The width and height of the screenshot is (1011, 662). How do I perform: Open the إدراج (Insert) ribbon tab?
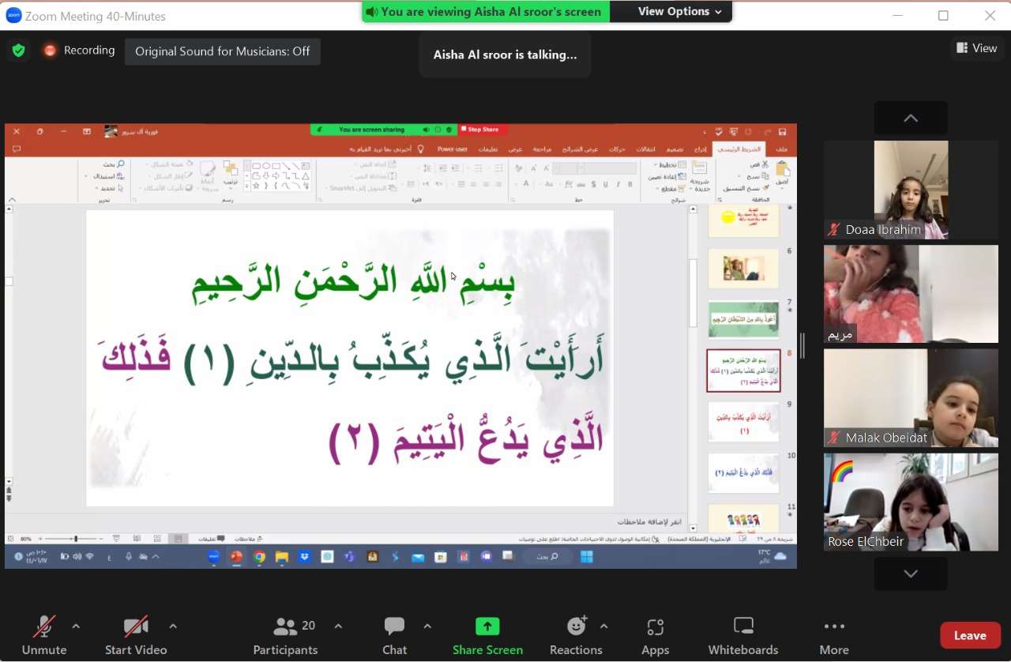pos(701,149)
